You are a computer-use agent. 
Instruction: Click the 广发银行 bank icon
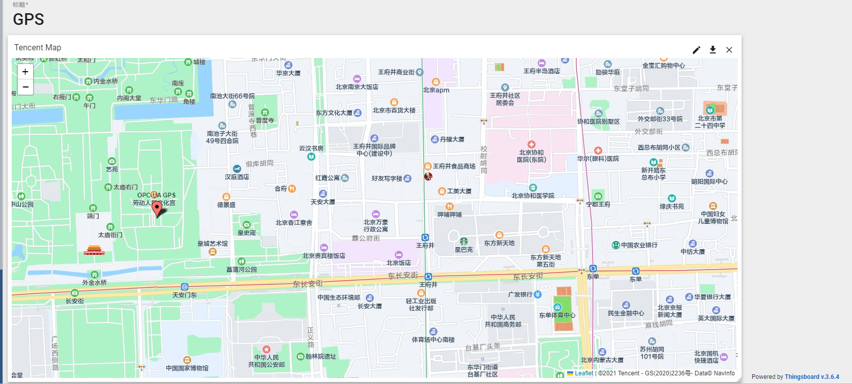click(x=538, y=294)
